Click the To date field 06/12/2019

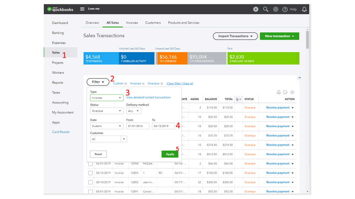(x=163, y=126)
